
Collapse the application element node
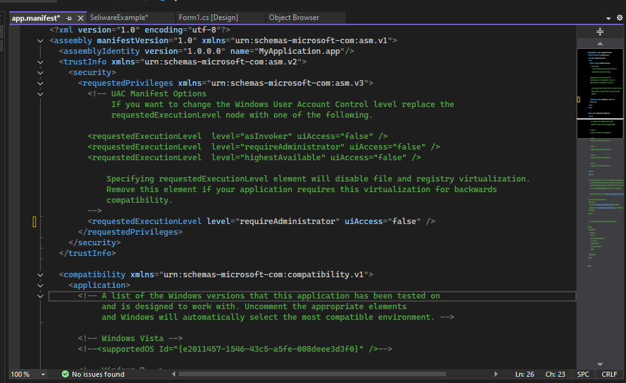[x=40, y=285]
